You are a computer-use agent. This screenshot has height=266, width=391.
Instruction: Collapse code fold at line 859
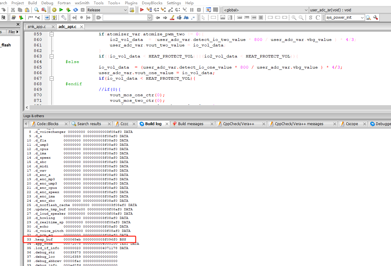51,34
